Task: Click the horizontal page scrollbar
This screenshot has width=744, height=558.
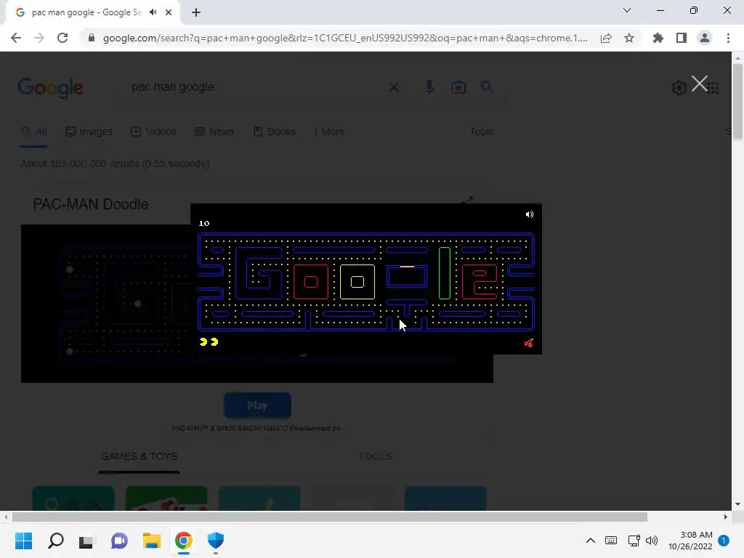Action: (330, 517)
